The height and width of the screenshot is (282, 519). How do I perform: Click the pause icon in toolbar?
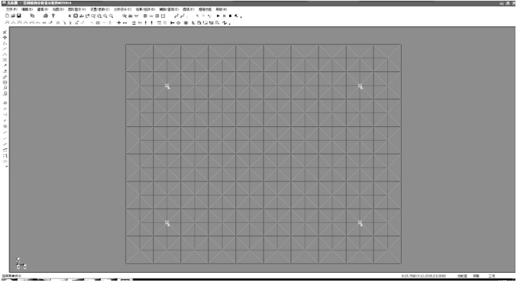224,16
